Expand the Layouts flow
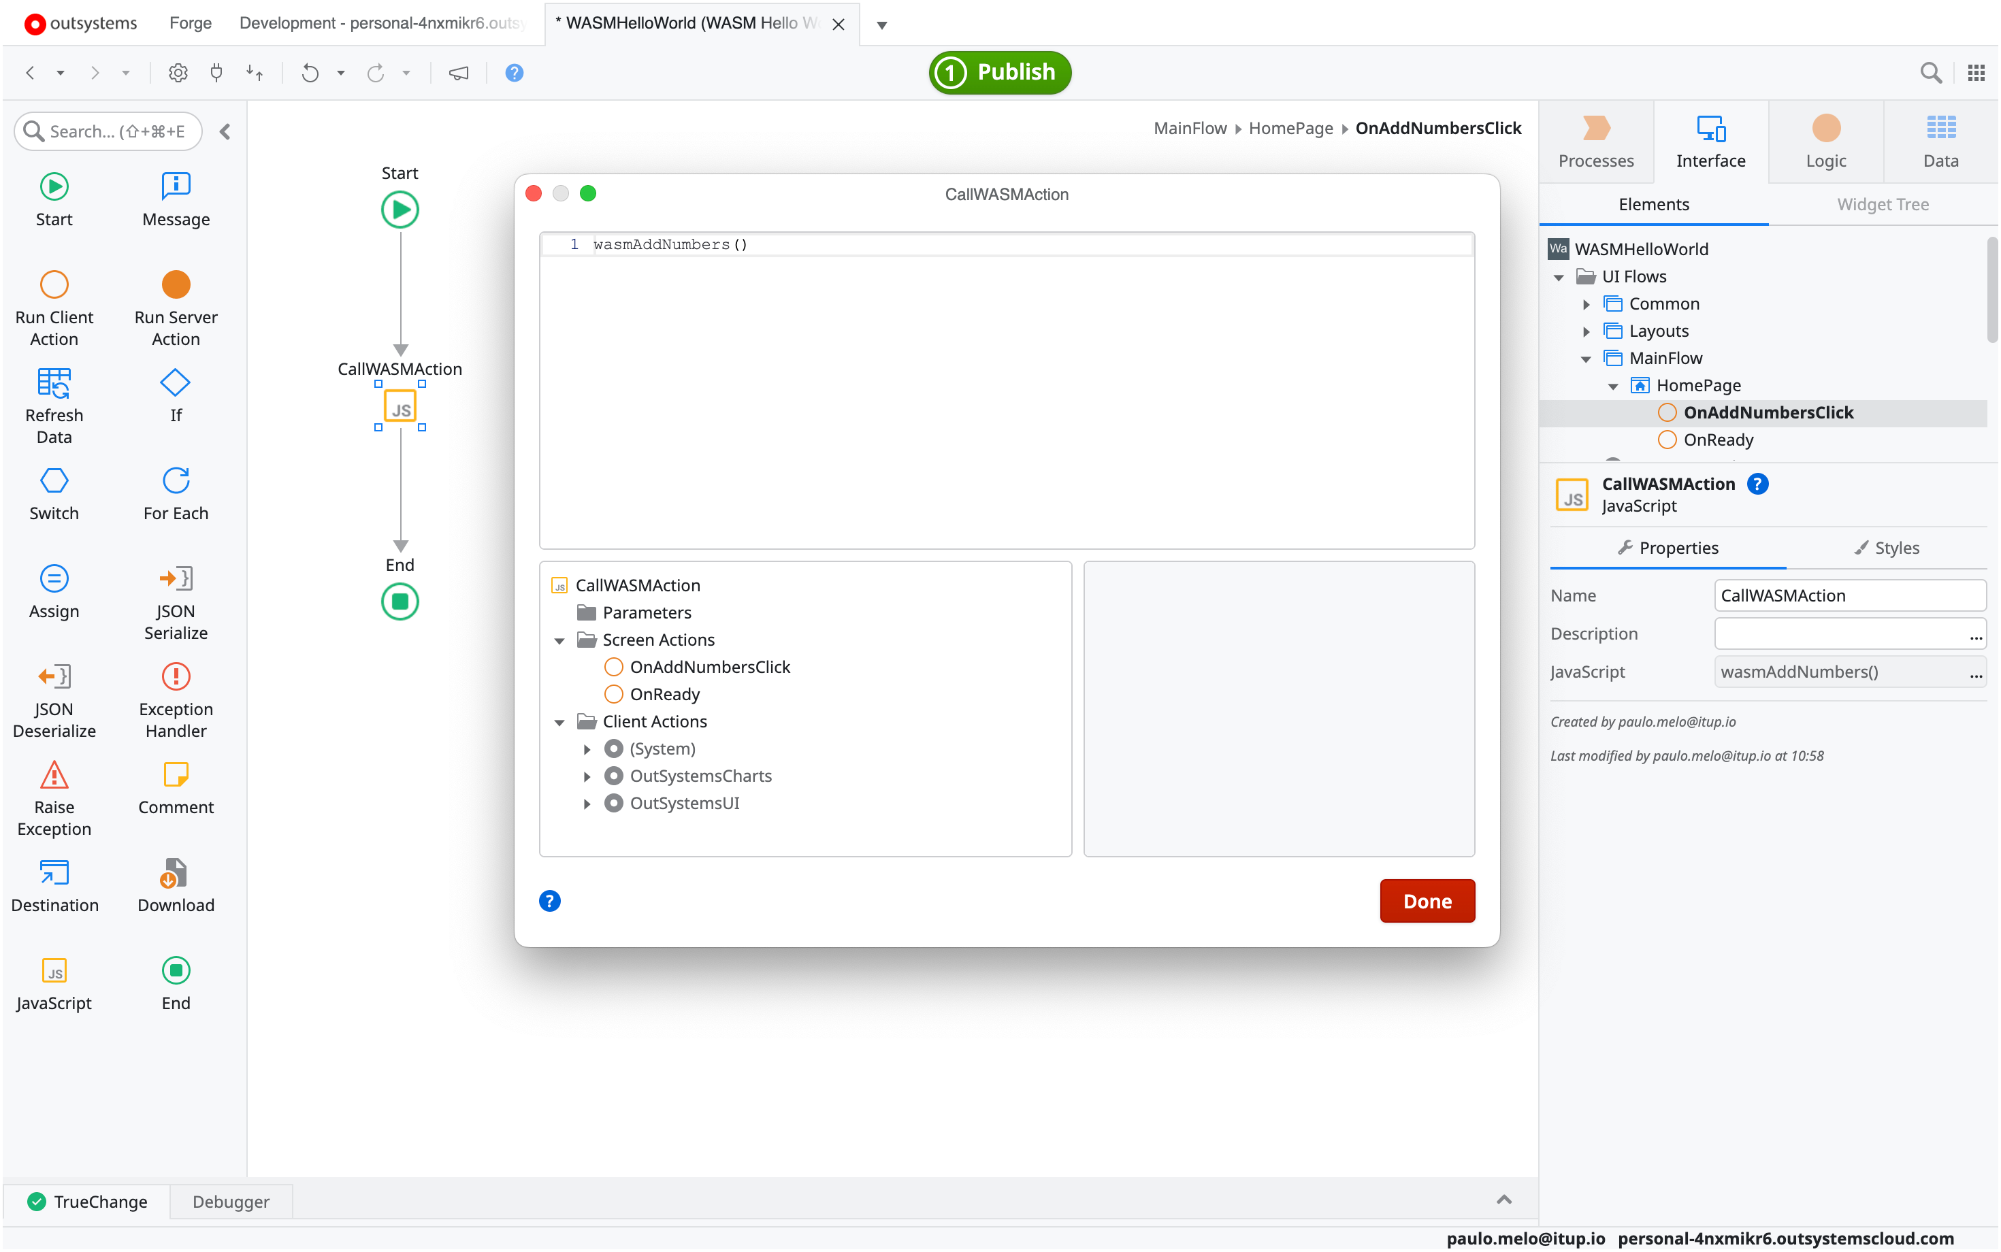Screen dimensions: 2001x1252 (1586, 332)
